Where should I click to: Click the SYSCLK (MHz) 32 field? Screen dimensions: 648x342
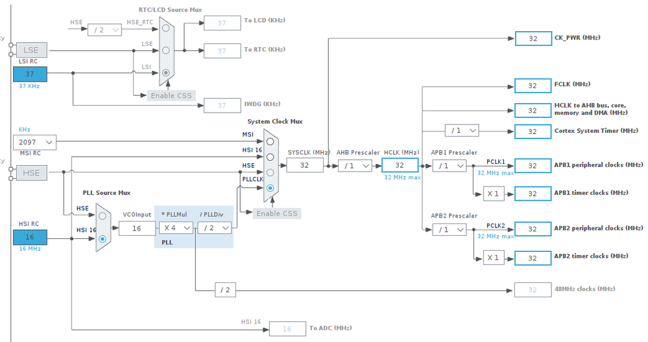coord(305,165)
